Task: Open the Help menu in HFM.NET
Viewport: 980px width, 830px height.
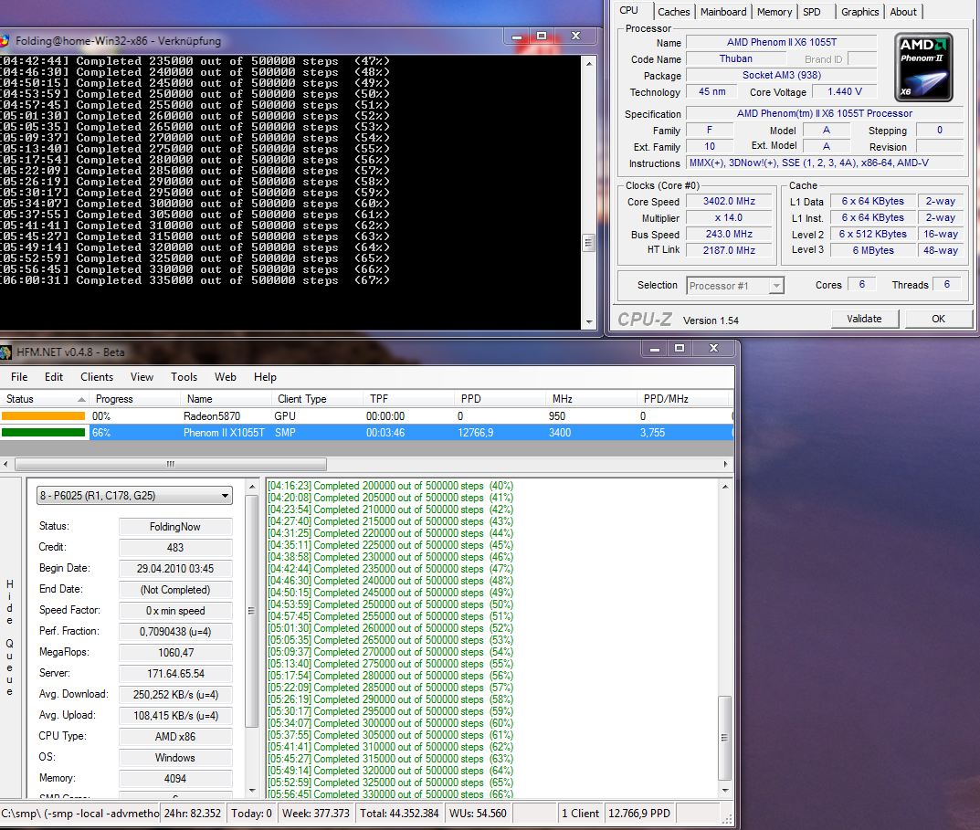Action: point(265,377)
